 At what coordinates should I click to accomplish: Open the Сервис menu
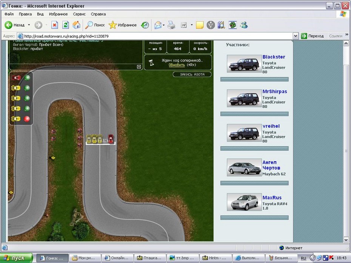[x=79, y=14]
